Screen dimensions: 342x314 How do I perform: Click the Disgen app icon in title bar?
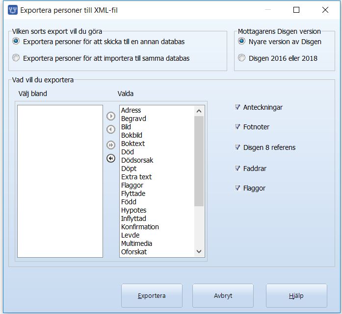tap(13, 10)
